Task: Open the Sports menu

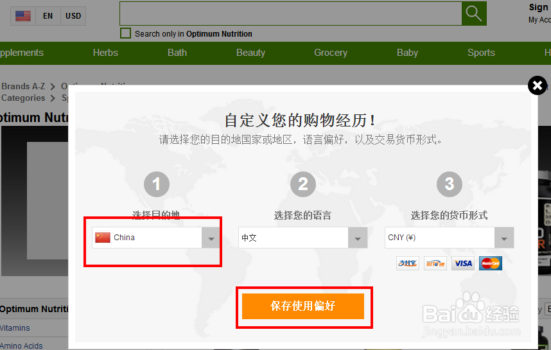Action: point(481,53)
